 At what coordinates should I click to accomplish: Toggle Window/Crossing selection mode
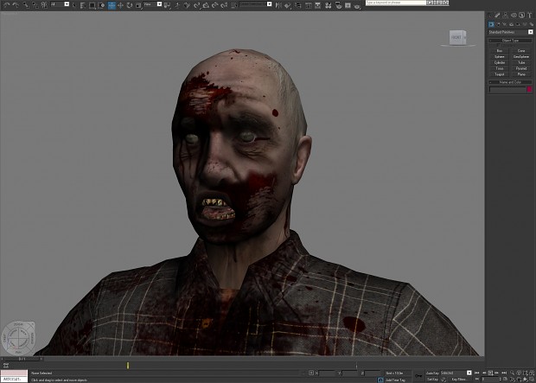pos(101,5)
